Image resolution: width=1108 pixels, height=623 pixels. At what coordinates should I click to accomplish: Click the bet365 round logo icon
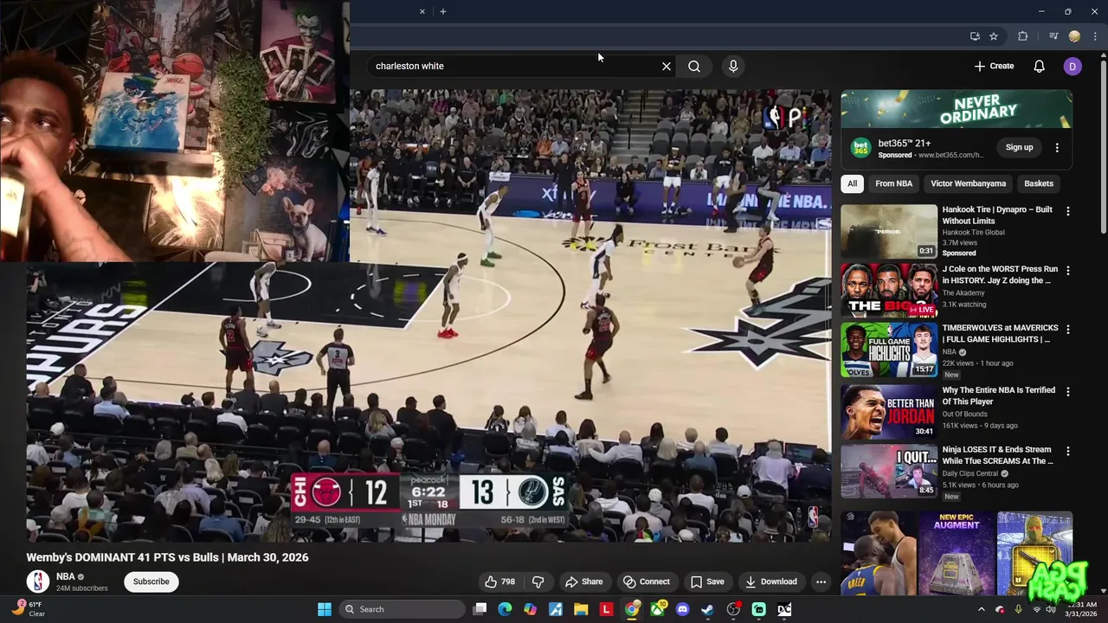click(860, 148)
